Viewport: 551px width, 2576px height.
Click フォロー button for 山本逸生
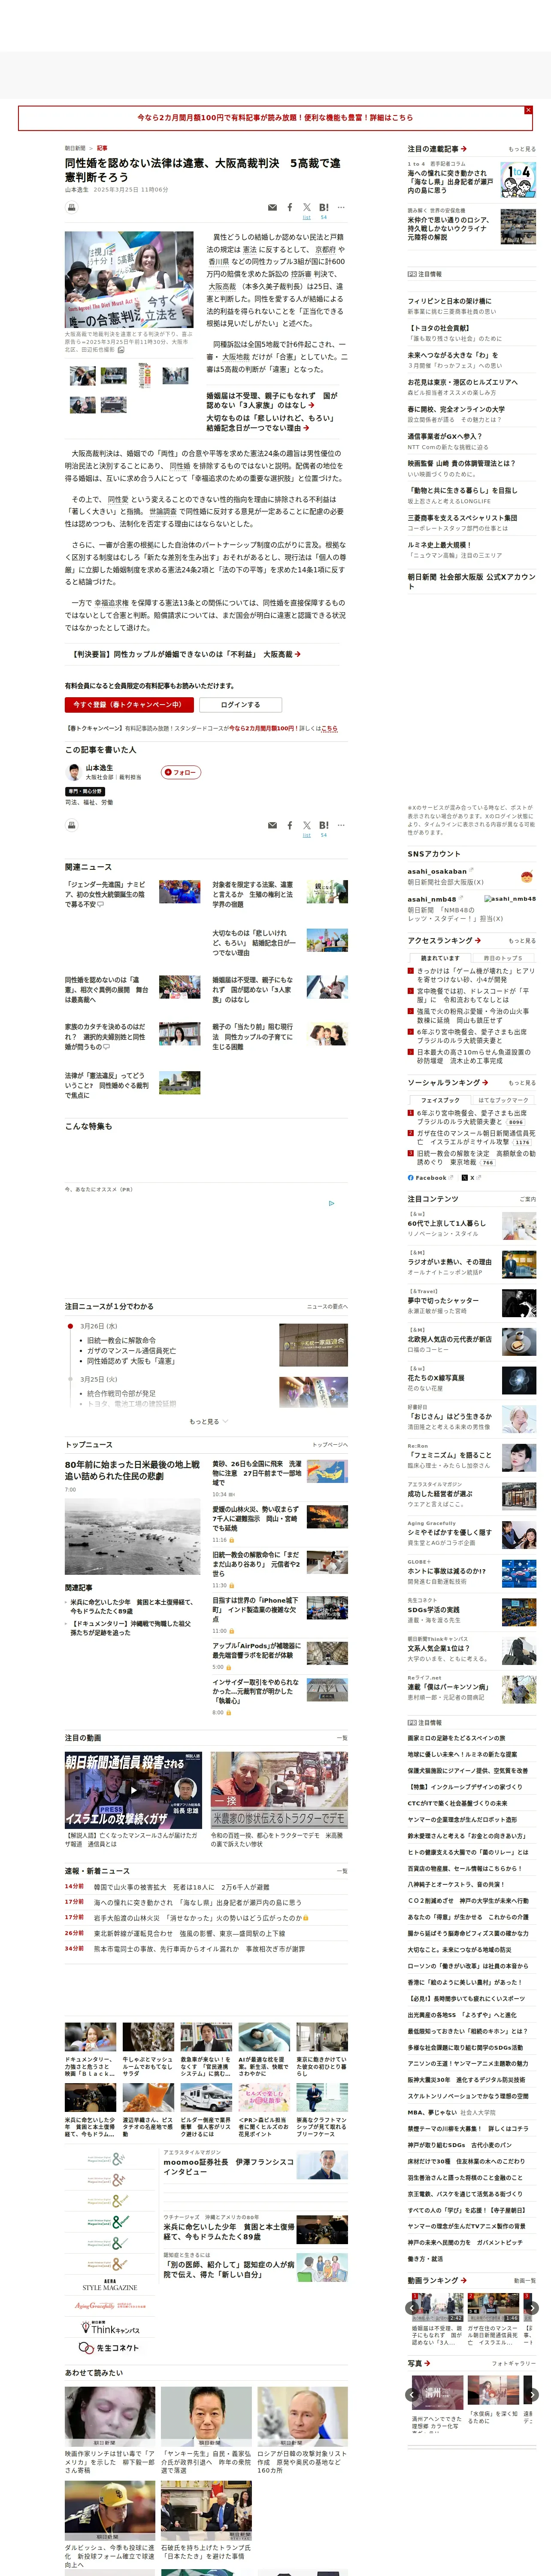click(x=181, y=772)
